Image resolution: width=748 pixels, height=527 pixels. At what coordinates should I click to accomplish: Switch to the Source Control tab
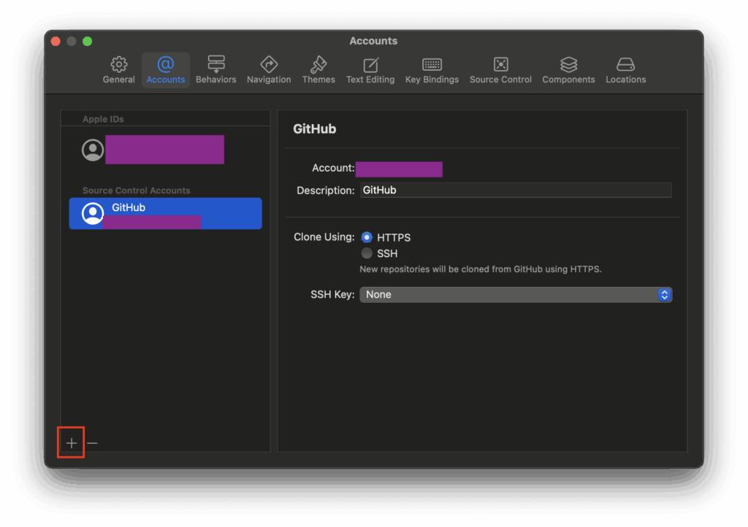500,70
